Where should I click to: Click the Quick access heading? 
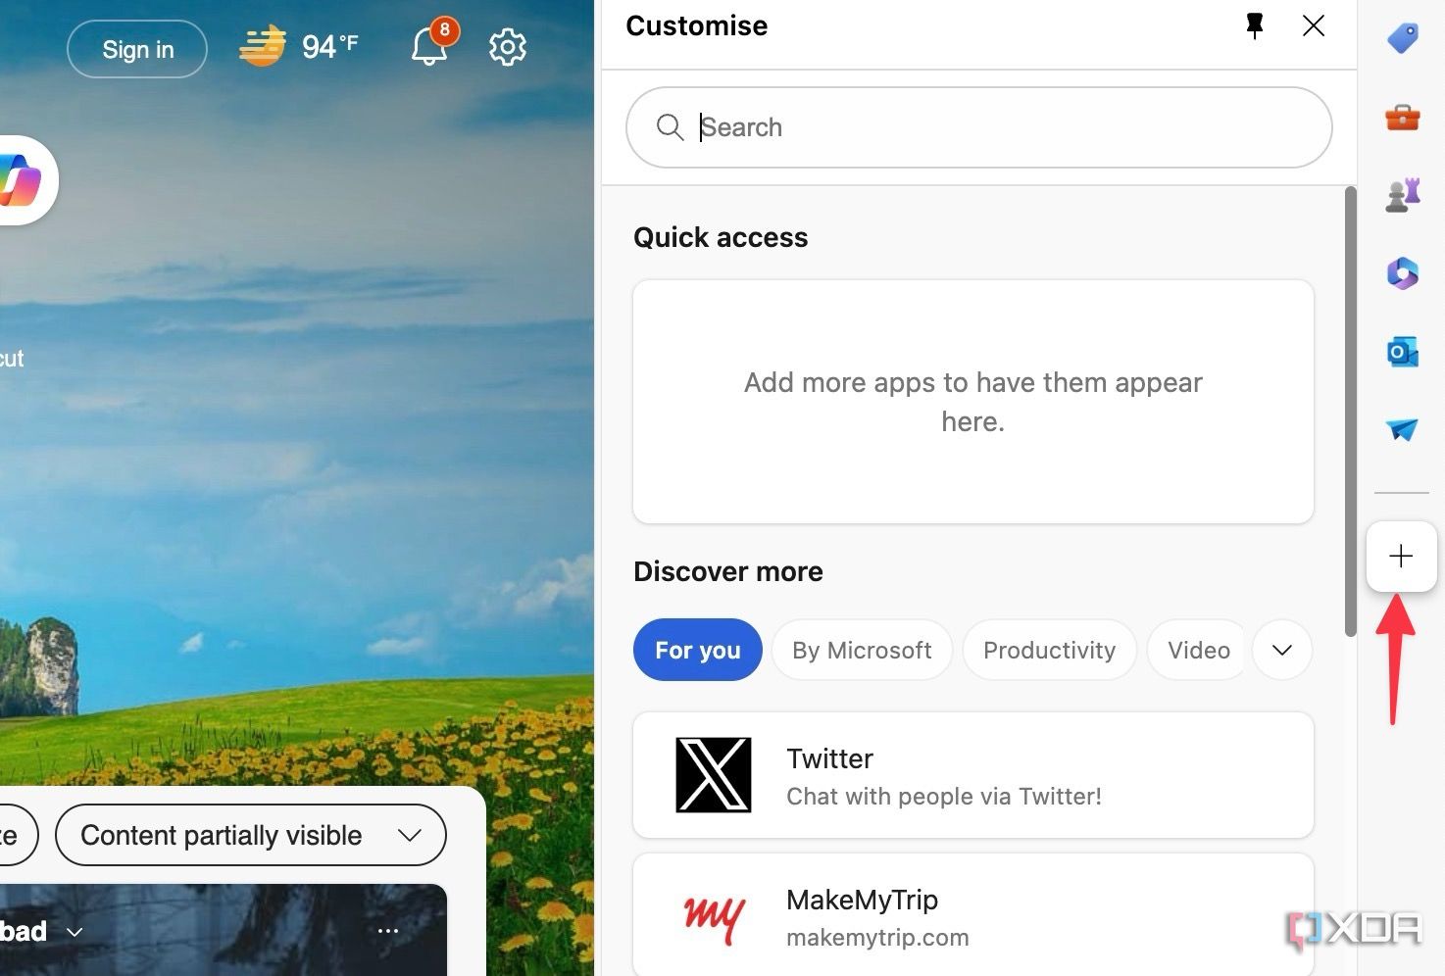[721, 237]
